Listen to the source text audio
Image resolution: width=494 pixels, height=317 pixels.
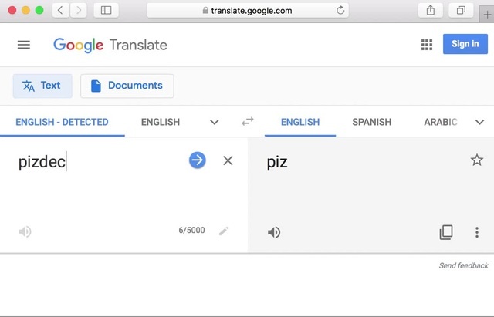click(x=25, y=231)
